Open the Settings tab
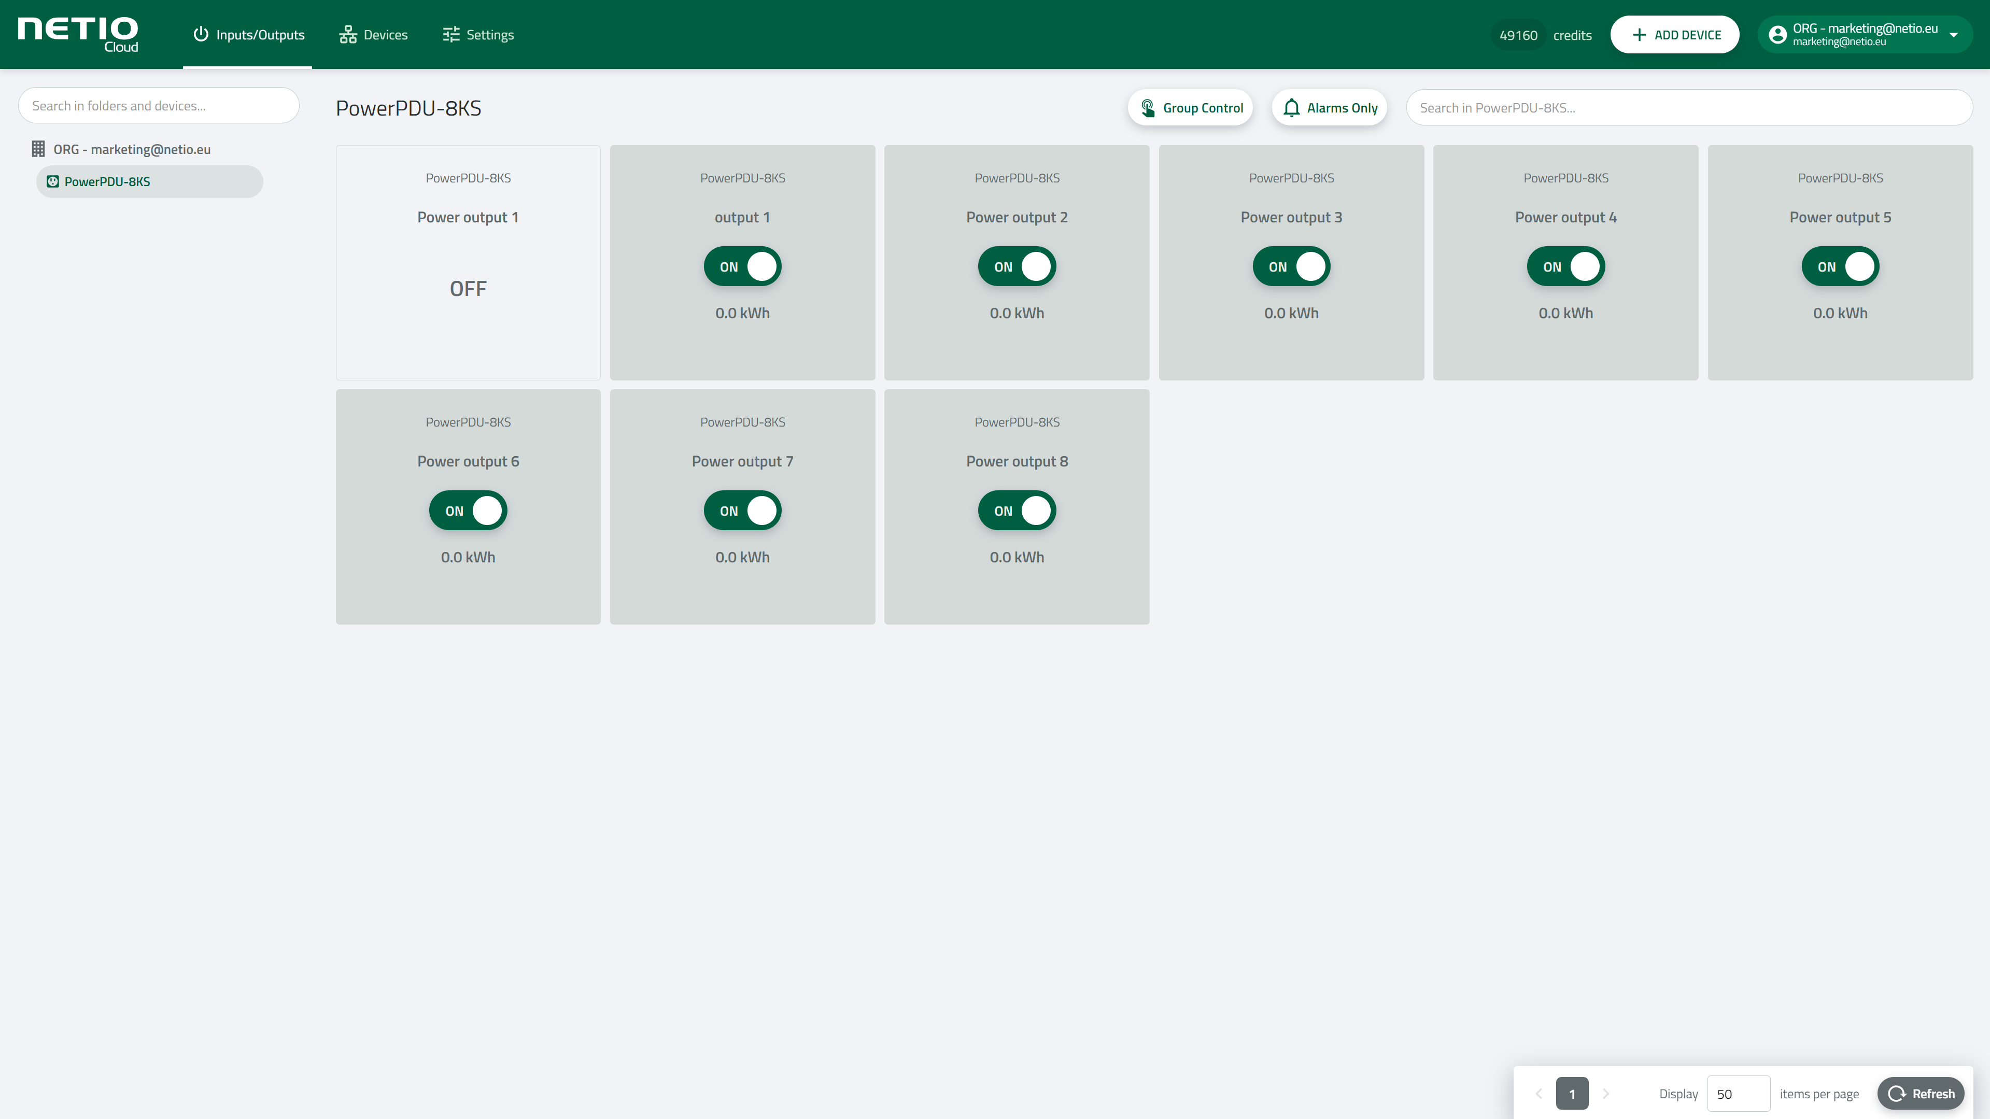 [x=478, y=35]
